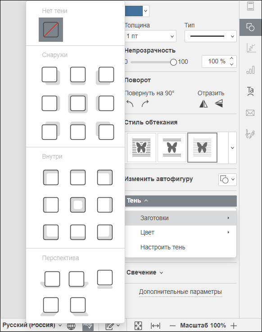Viewport: 262px width, 332px height.
Task: Apply outer shadow offset bottom-right preset
Action: click(51, 76)
